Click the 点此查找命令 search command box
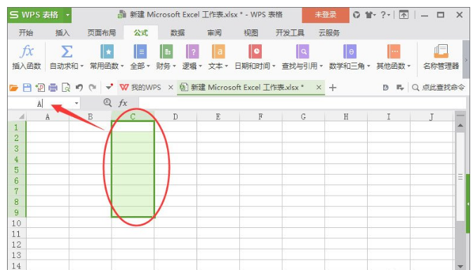This screenshot has width=473, height=270. point(439,88)
